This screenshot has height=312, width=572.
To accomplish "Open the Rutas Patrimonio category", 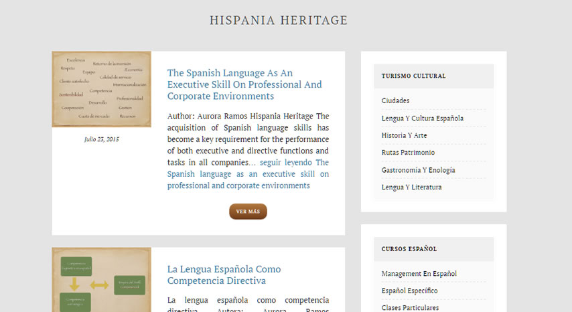I will click(x=408, y=153).
